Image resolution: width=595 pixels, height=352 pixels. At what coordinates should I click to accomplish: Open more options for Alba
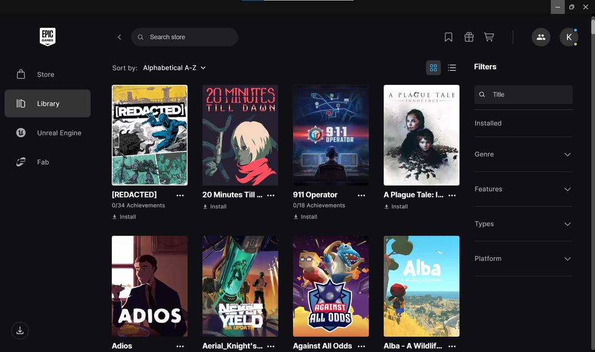coord(452,346)
